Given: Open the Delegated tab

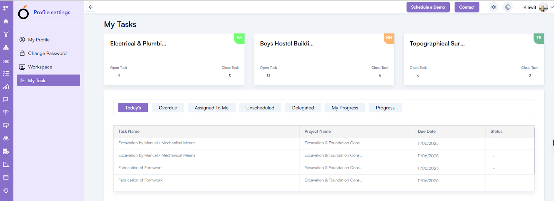Looking at the screenshot, I should (x=303, y=108).
